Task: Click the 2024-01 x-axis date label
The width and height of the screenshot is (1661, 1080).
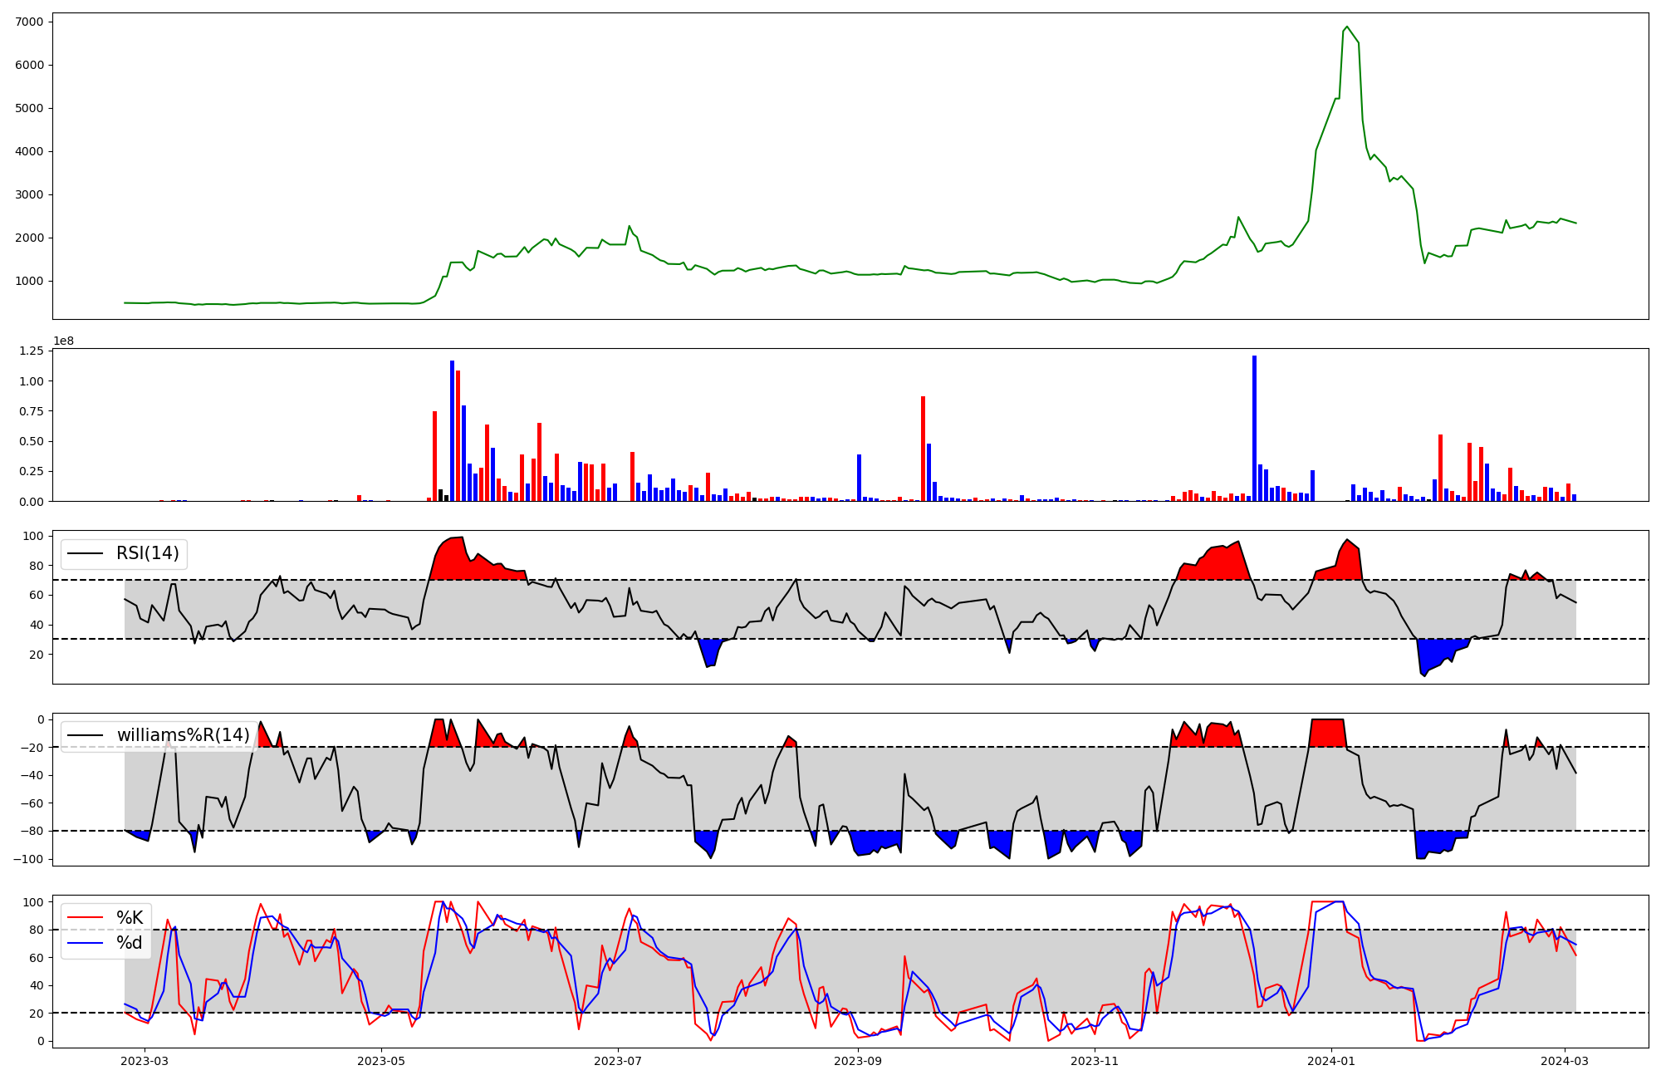Action: (1330, 1061)
